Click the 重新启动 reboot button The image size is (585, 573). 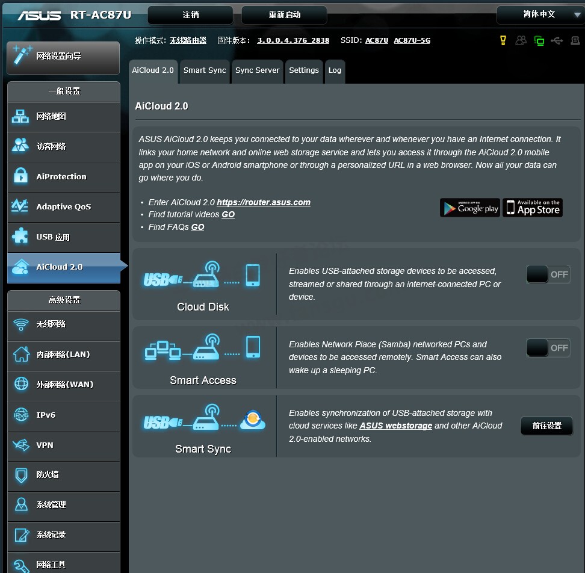click(x=284, y=14)
